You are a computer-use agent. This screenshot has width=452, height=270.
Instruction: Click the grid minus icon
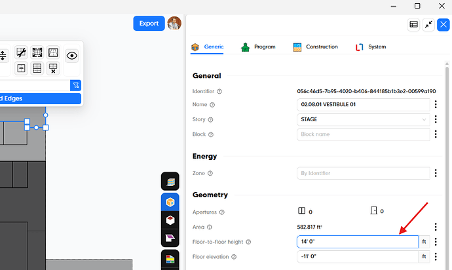(x=21, y=68)
